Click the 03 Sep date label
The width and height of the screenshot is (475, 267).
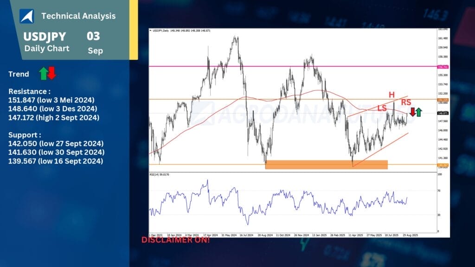[x=95, y=42]
